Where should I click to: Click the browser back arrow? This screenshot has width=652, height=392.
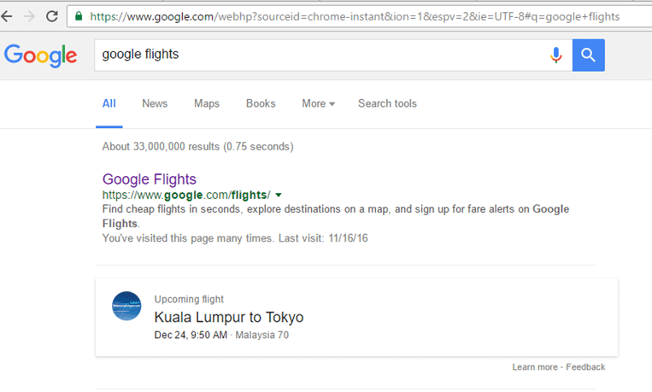tap(7, 16)
